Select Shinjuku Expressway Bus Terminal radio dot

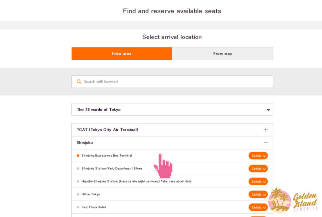(x=78, y=156)
